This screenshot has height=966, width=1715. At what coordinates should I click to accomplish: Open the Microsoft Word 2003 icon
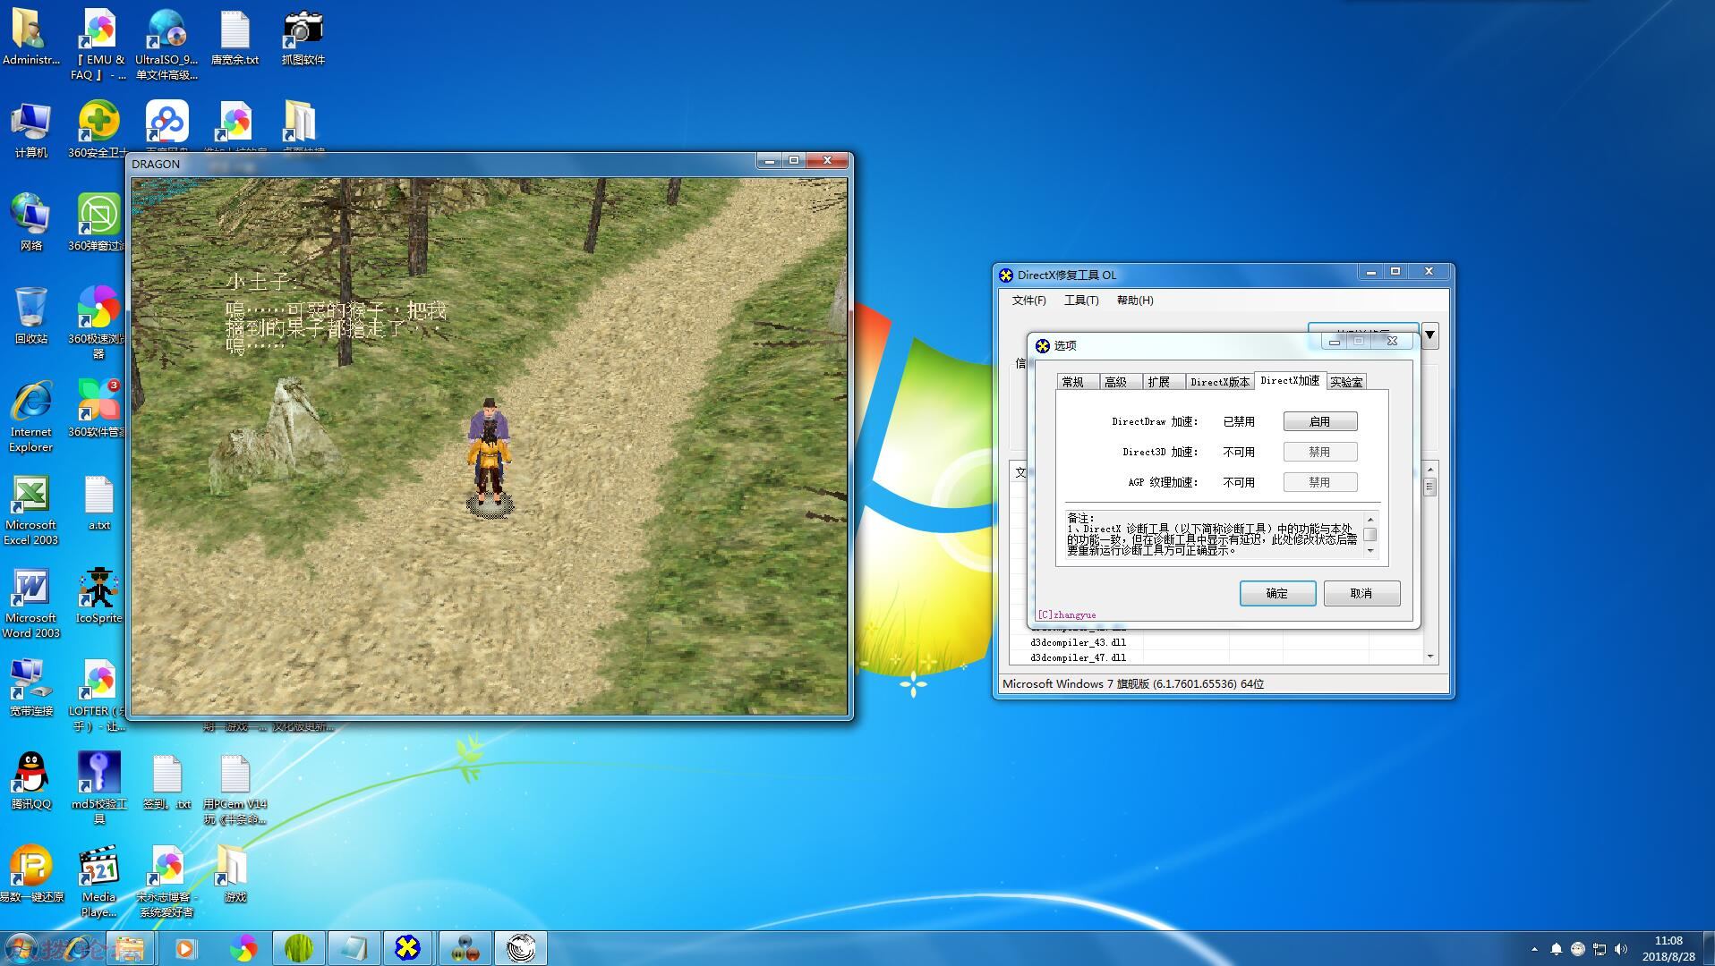31,602
